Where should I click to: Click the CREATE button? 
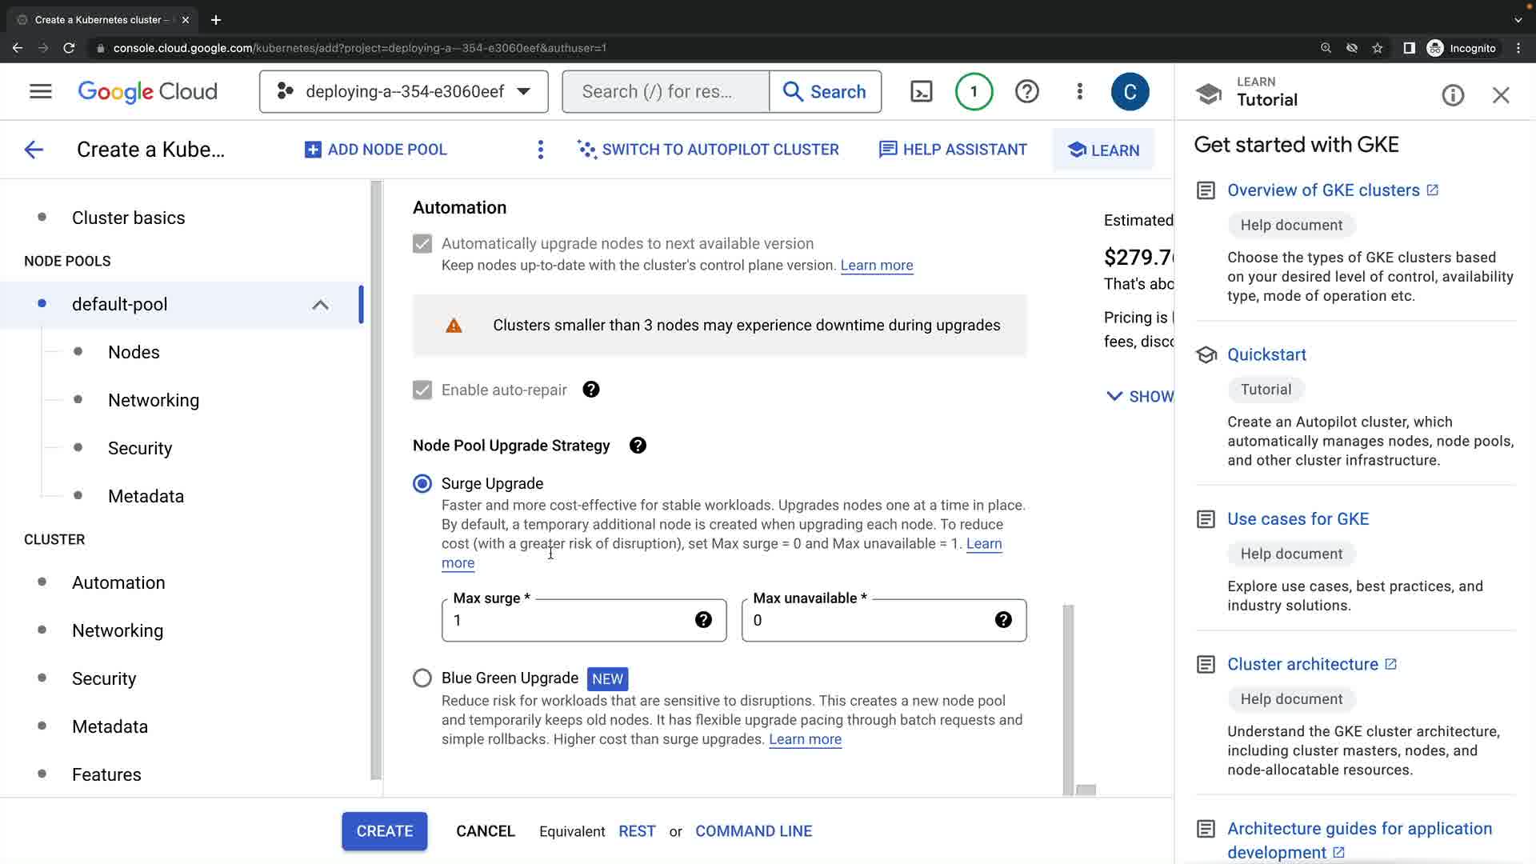(384, 831)
